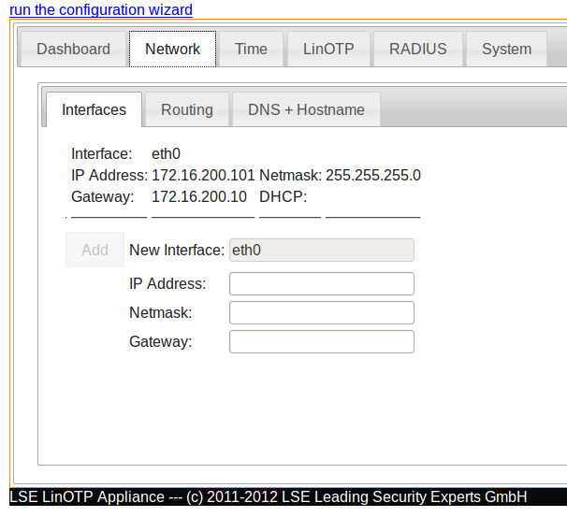Switch to the Routing sub-tab
The image size is (567, 517).
pyautogui.click(x=187, y=110)
